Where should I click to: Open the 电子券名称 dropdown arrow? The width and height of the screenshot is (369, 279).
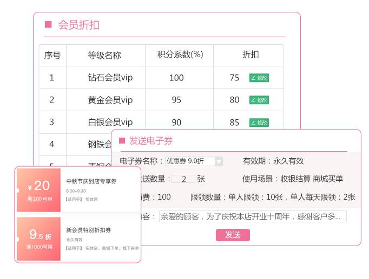pos(219,161)
